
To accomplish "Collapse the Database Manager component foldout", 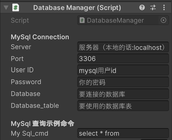I will [x=6, y=8].
